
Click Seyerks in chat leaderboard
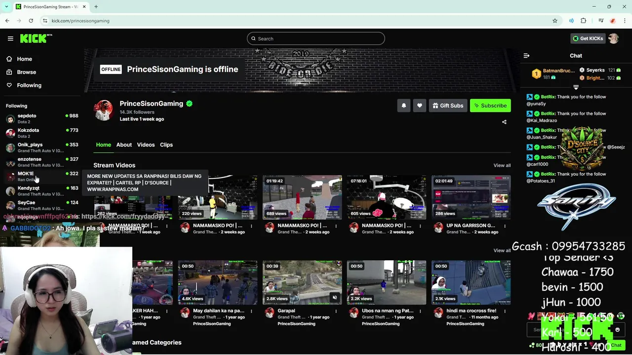point(595,70)
